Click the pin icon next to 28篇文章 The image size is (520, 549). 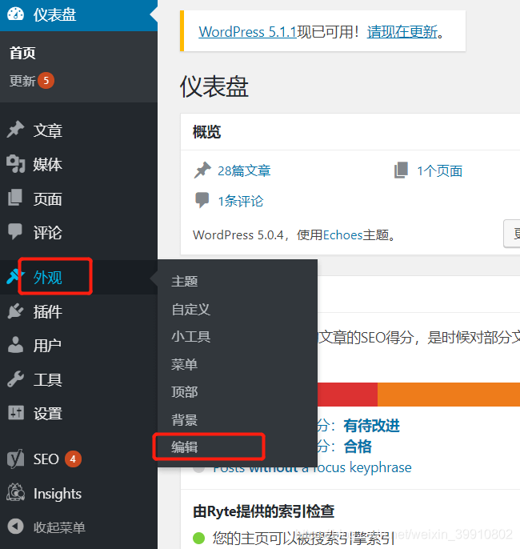(202, 170)
